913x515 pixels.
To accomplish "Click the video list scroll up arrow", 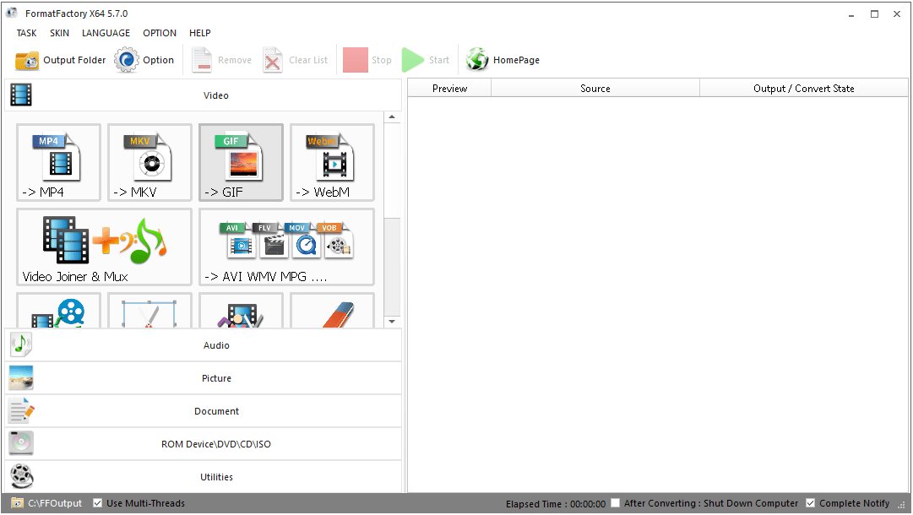I will (392, 117).
